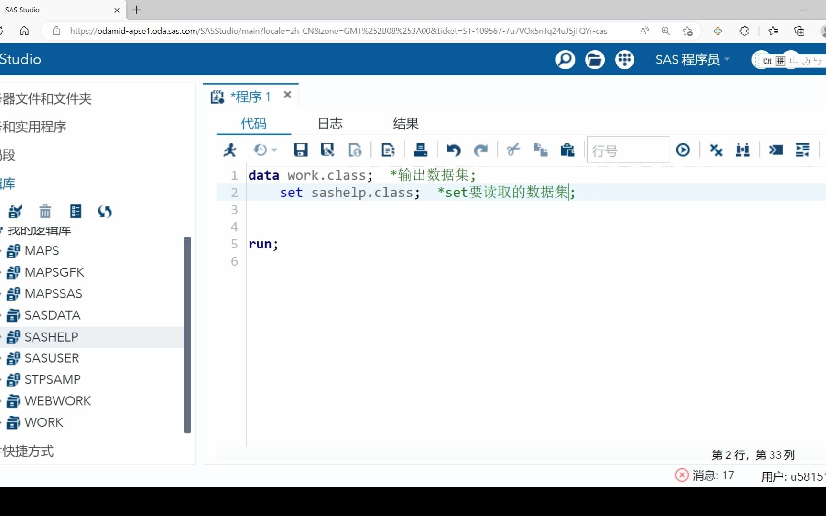Open find and replace binoculars icon

pos(743,150)
